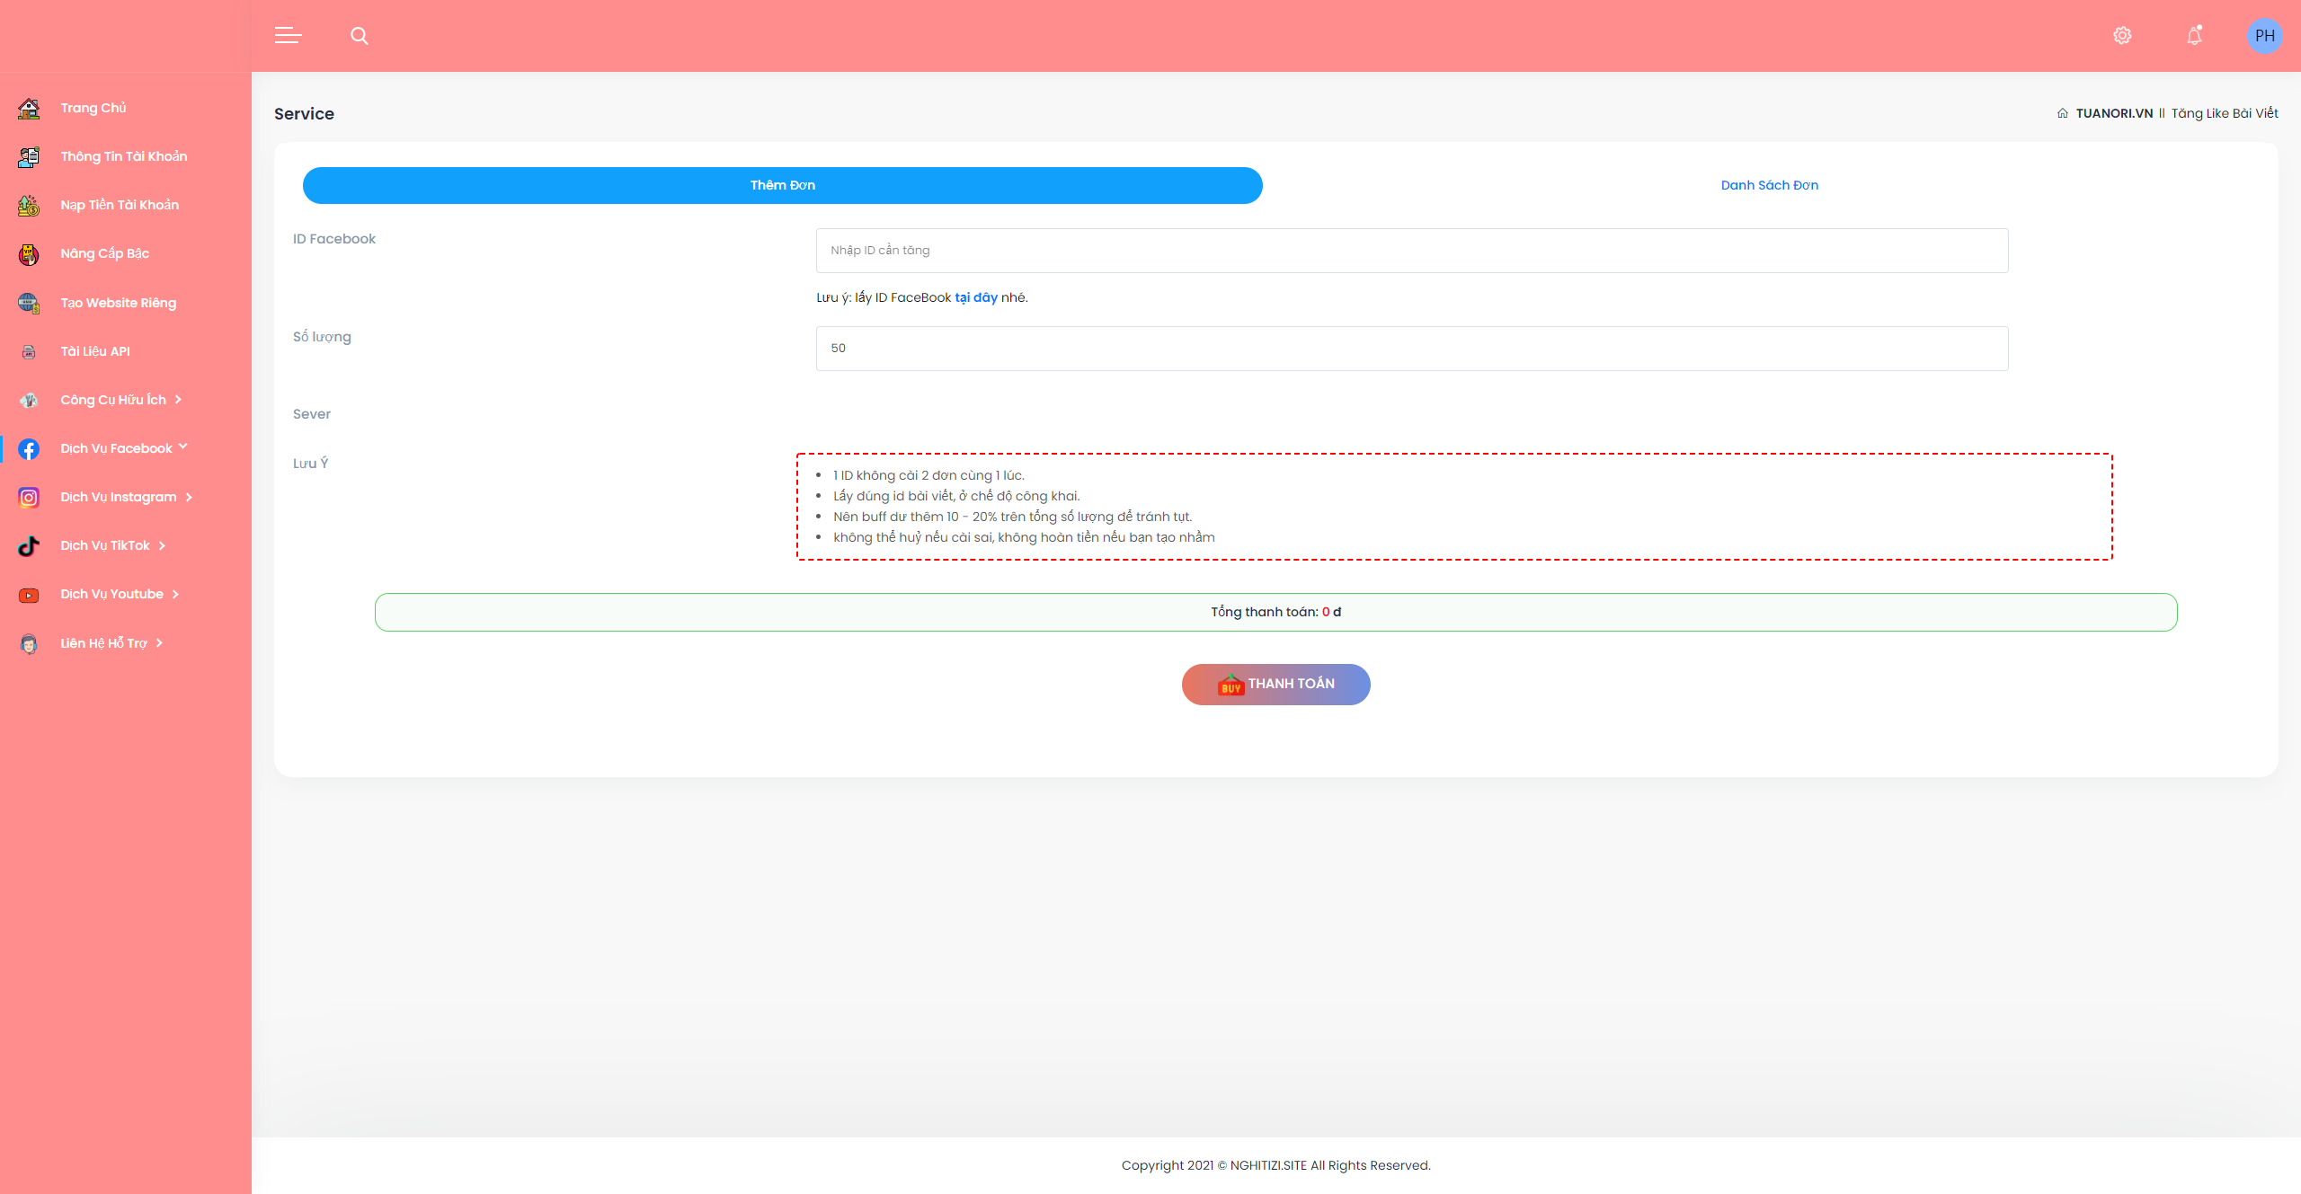Click the Nạp Tiền Tài Khoản money icon
The width and height of the screenshot is (2301, 1194).
coord(29,206)
